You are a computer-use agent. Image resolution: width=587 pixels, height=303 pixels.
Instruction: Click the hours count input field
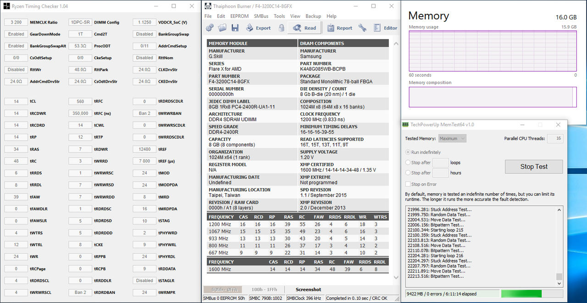point(441,173)
